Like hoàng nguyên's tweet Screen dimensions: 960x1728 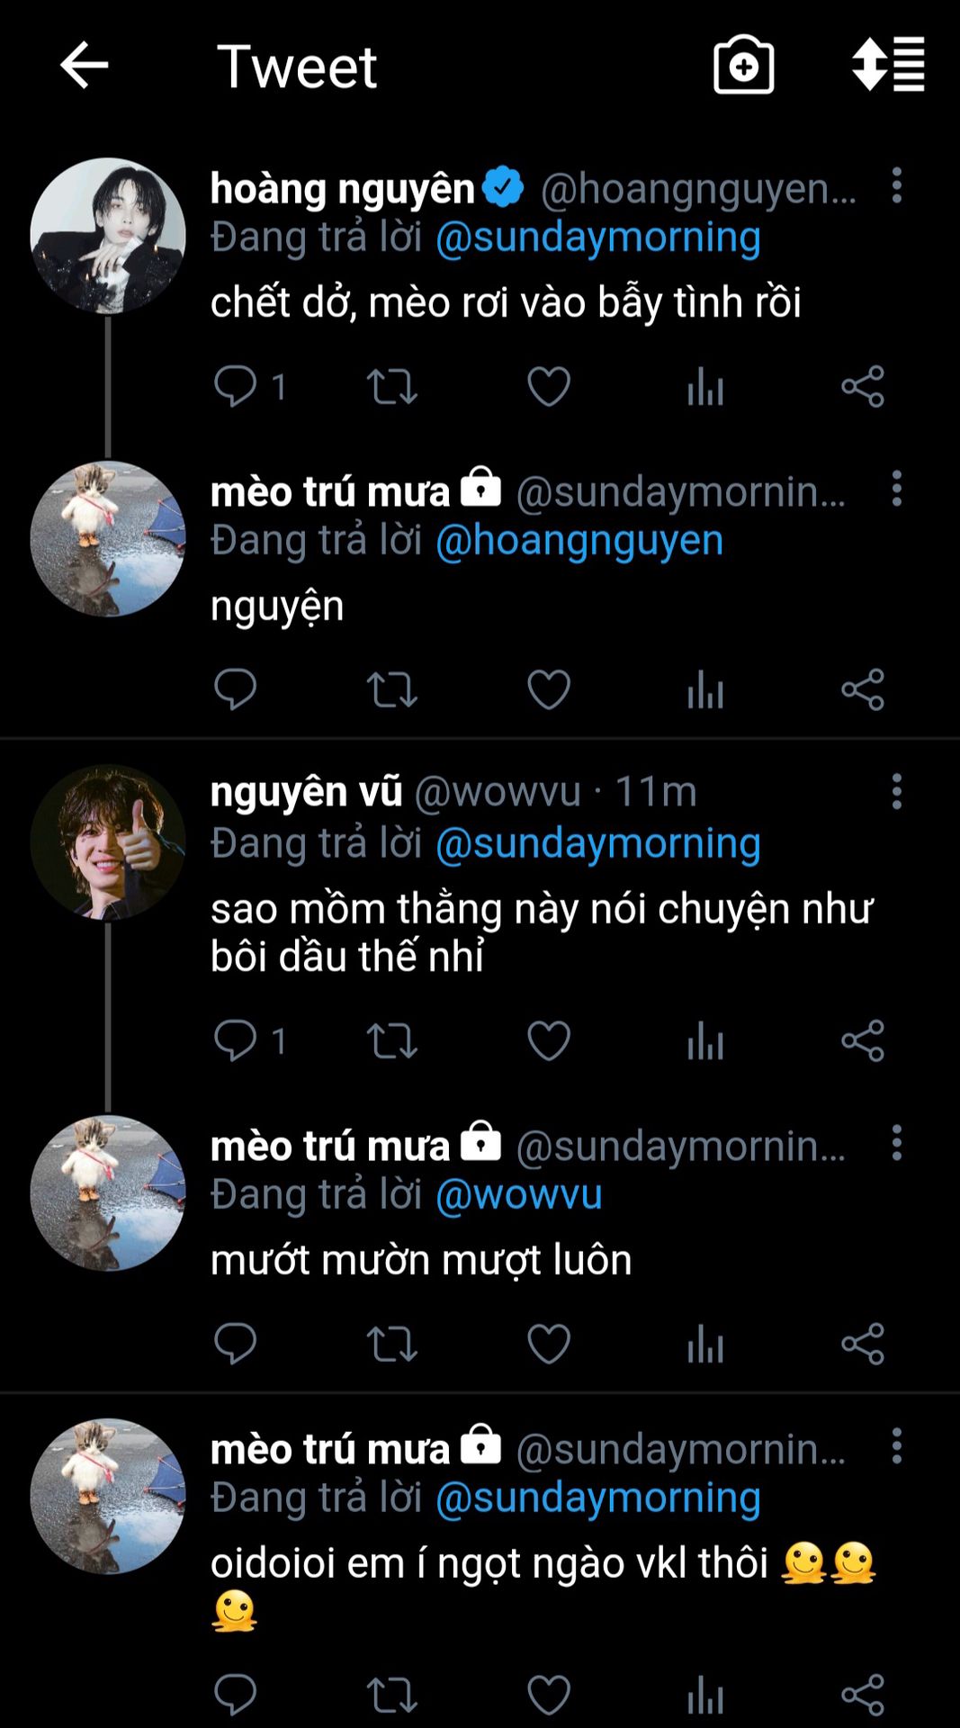(x=549, y=387)
